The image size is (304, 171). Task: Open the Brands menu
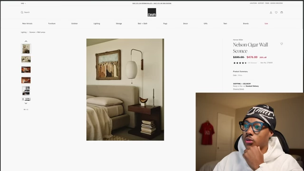(x=246, y=23)
